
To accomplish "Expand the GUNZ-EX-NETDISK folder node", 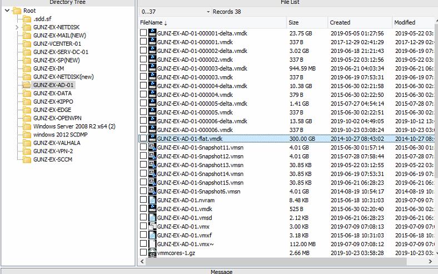I will click(17, 27).
